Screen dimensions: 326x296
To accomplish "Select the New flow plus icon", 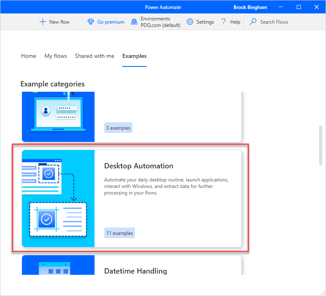I will 42,22.
